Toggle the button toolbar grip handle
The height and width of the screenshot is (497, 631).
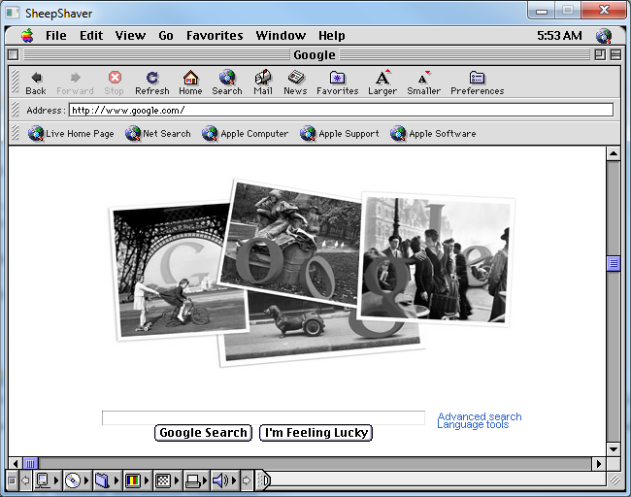[x=15, y=83]
